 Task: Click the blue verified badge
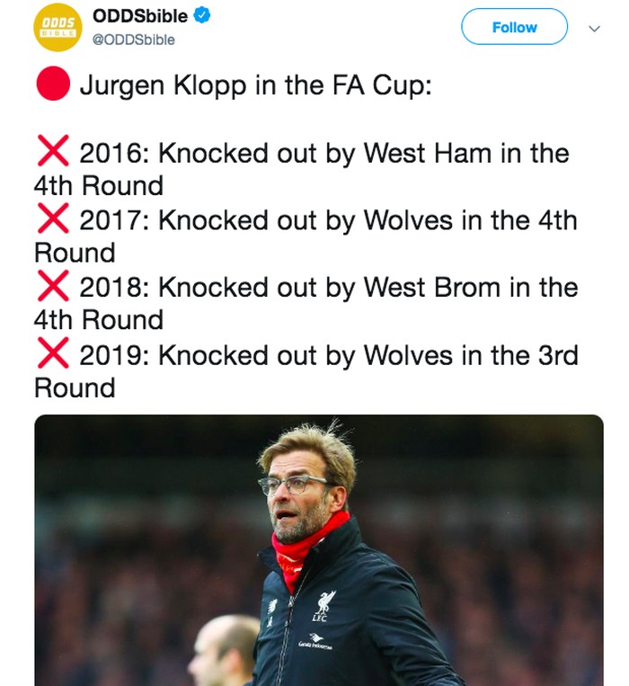pyautogui.click(x=202, y=16)
